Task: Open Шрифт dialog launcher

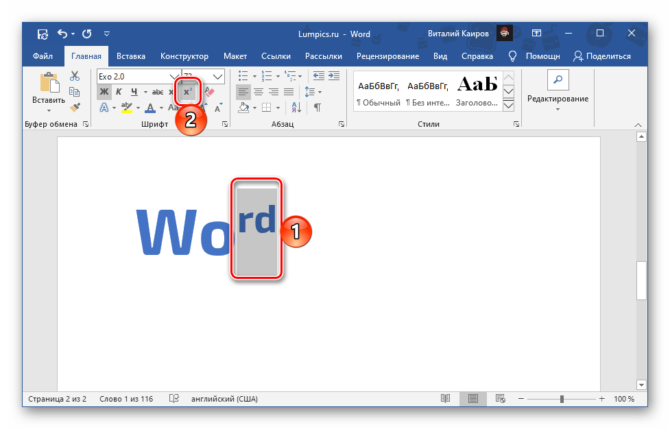Action: click(225, 124)
